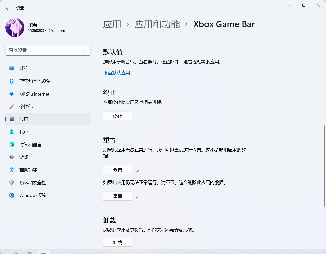Click the checkmark next to the 重置 button
This screenshot has width=326, height=254.
pos(138,197)
